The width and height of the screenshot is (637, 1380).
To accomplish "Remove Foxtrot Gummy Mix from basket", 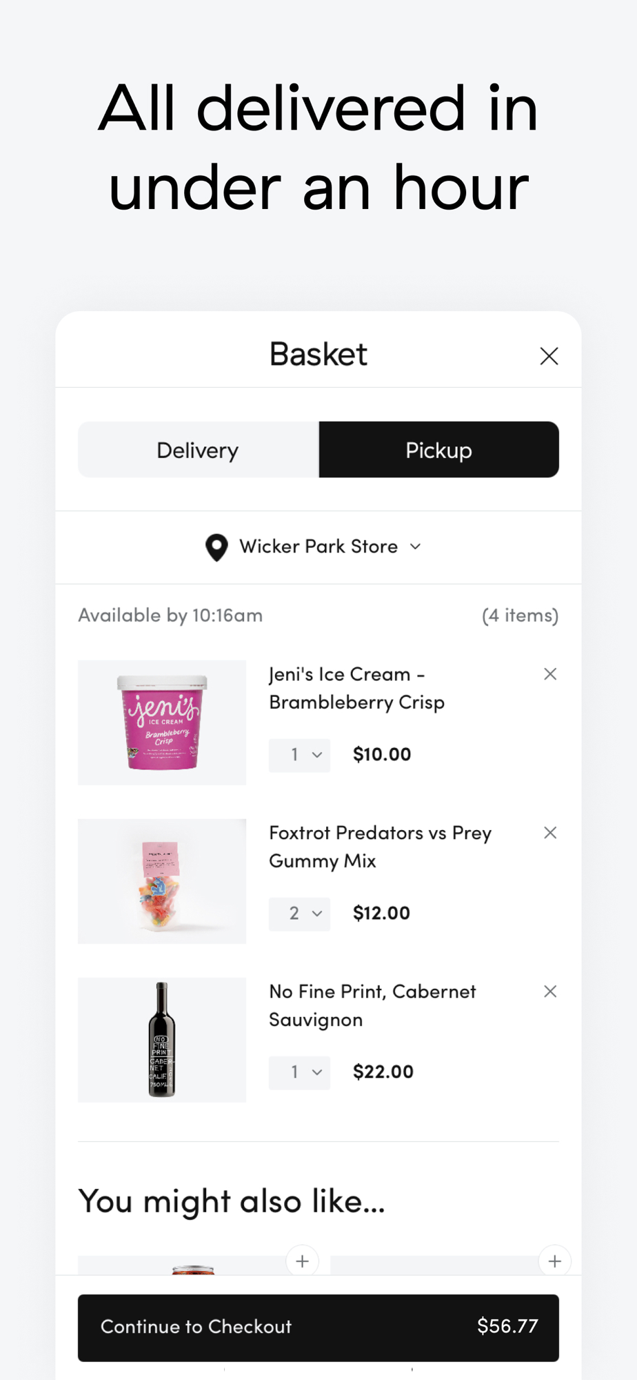I will point(550,833).
